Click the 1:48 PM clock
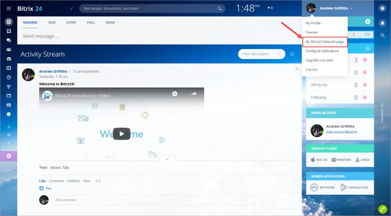The width and height of the screenshot is (391, 216). [x=248, y=8]
